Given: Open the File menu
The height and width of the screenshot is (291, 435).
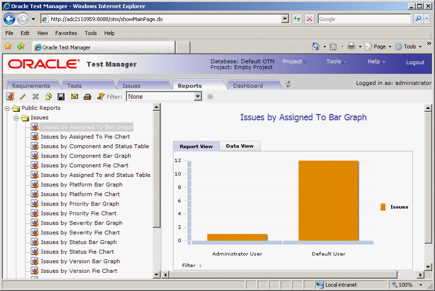Looking at the screenshot, I should point(9,33).
